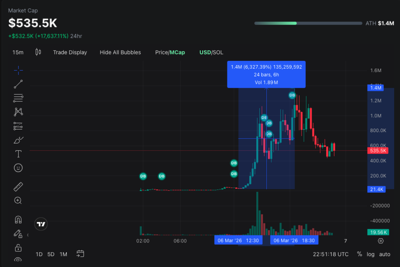Switch to the 1M time range
400x267 pixels.
coord(63,254)
